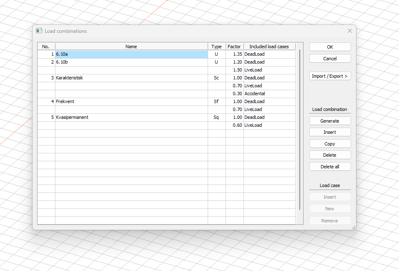The width and height of the screenshot is (399, 271).
Task: Insert a new load combination
Action: (330, 132)
